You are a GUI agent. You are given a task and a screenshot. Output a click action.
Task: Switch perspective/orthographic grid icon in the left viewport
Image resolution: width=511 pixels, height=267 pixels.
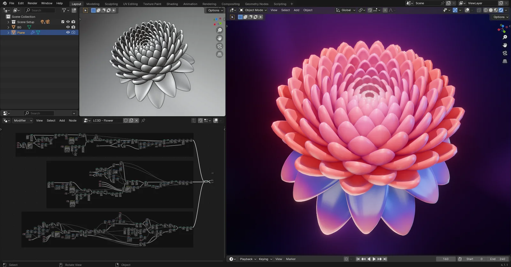[x=219, y=54]
